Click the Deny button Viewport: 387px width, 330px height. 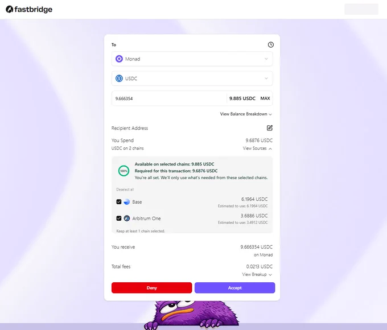[x=151, y=288]
